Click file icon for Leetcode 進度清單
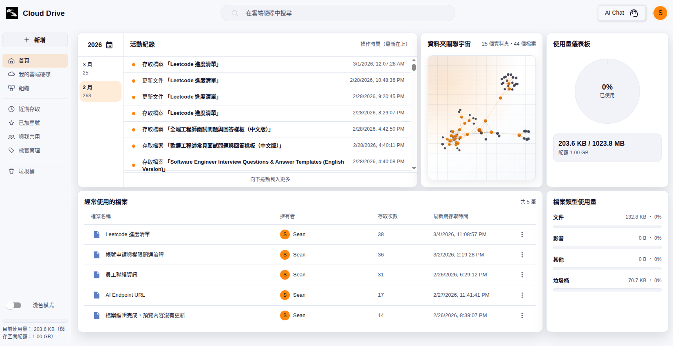Screen dimensions: 673x346 tap(97, 234)
